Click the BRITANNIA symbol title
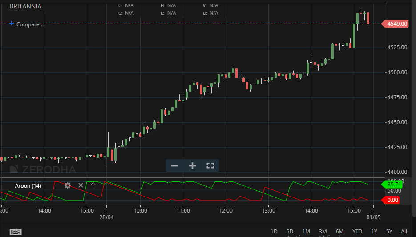The width and height of the screenshot is (416, 237). click(25, 6)
